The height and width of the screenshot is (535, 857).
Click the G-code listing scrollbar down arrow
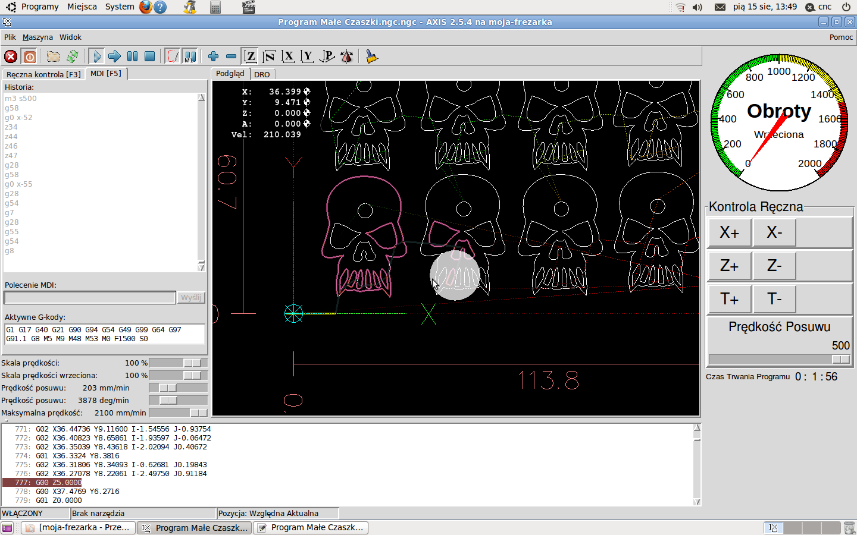click(x=697, y=502)
